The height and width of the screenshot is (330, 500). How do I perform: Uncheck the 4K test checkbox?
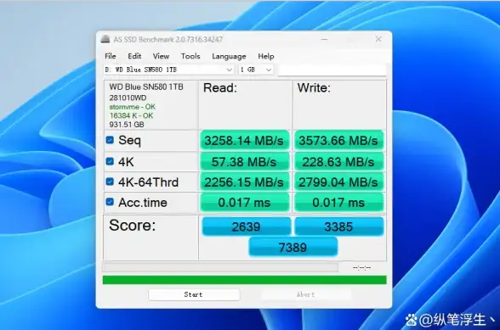tap(110, 162)
